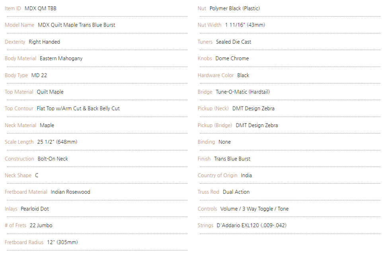Select the MDX QM TBB item ID value
390x261 pixels.
point(40,8)
